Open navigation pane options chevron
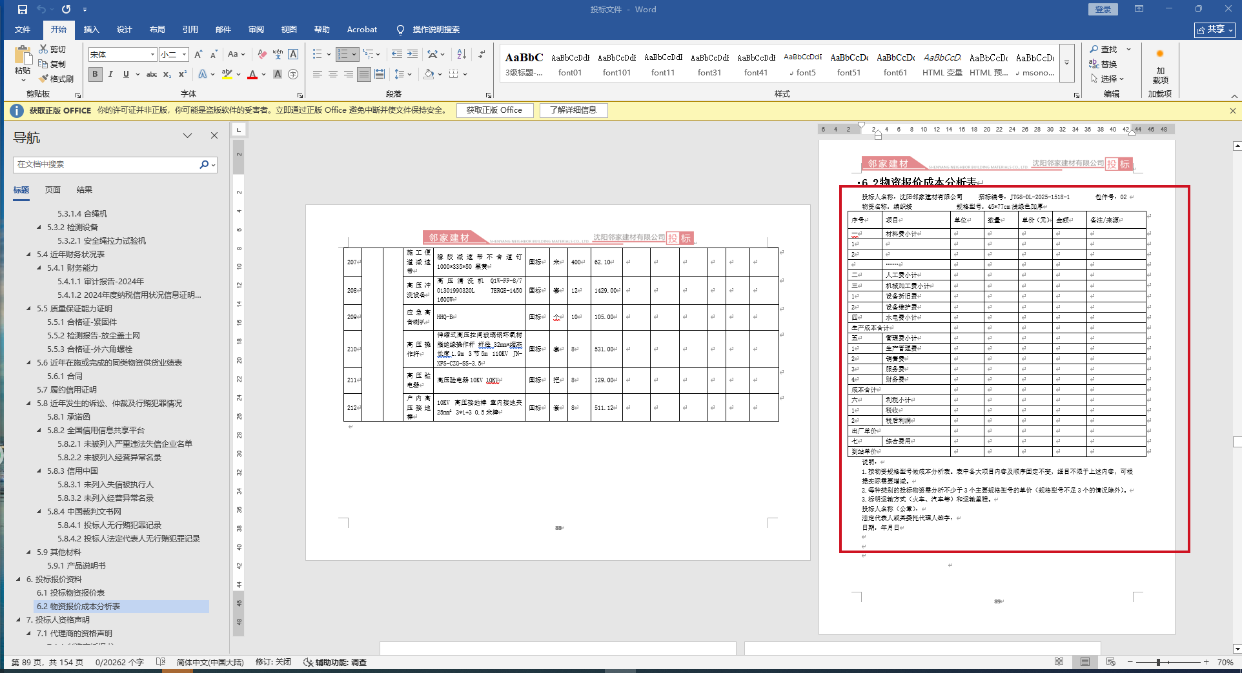1242x673 pixels. pos(187,135)
